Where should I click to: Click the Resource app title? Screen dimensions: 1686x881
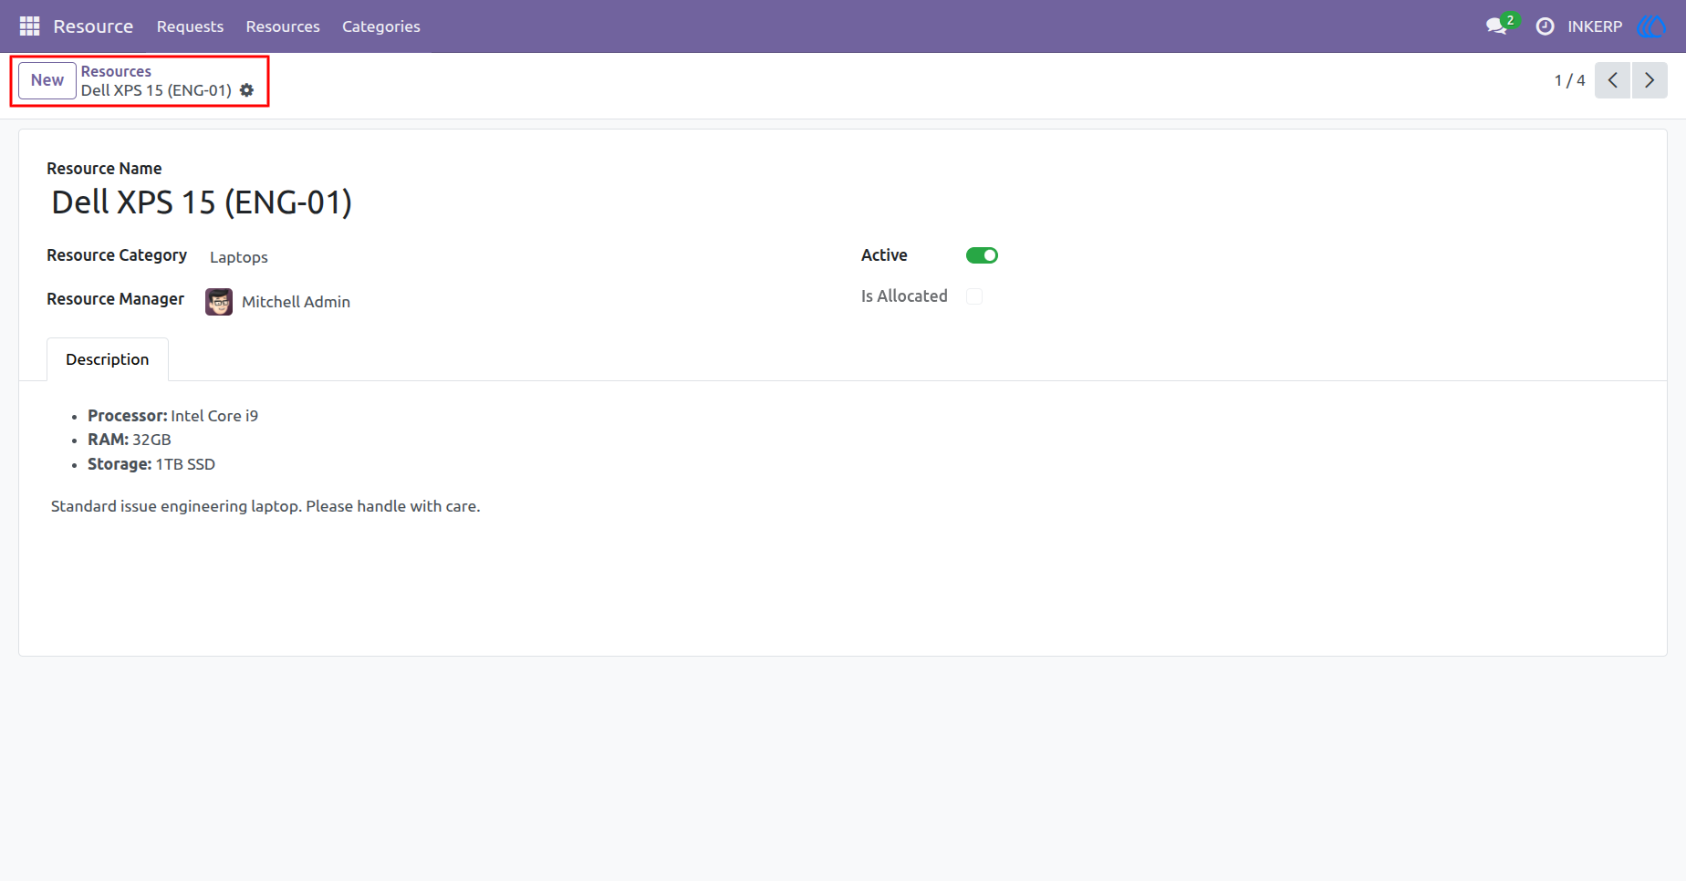pyautogui.click(x=93, y=26)
